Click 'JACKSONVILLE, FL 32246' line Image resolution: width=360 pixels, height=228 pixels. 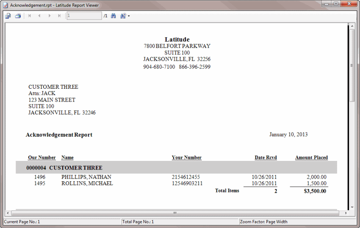[x=62, y=113]
